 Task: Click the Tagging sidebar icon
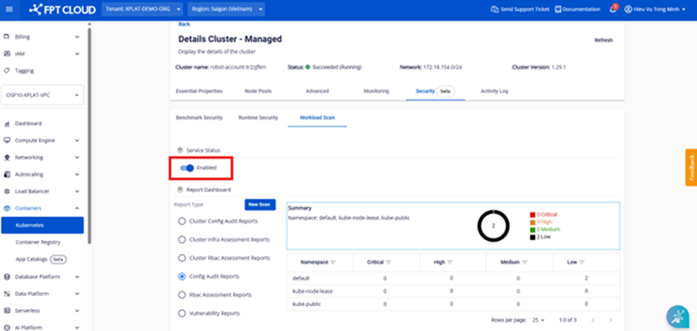click(x=7, y=71)
